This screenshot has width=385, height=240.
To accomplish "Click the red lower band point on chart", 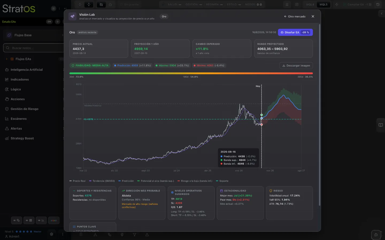I will pyautogui.click(x=261, y=125).
